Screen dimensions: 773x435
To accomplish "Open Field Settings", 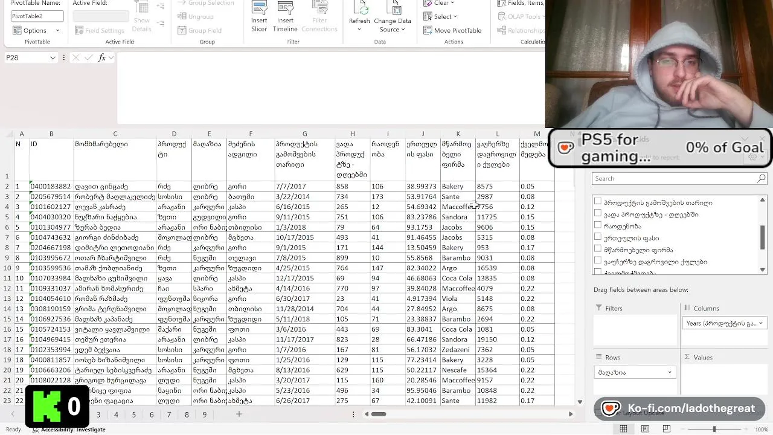I will point(98,30).
